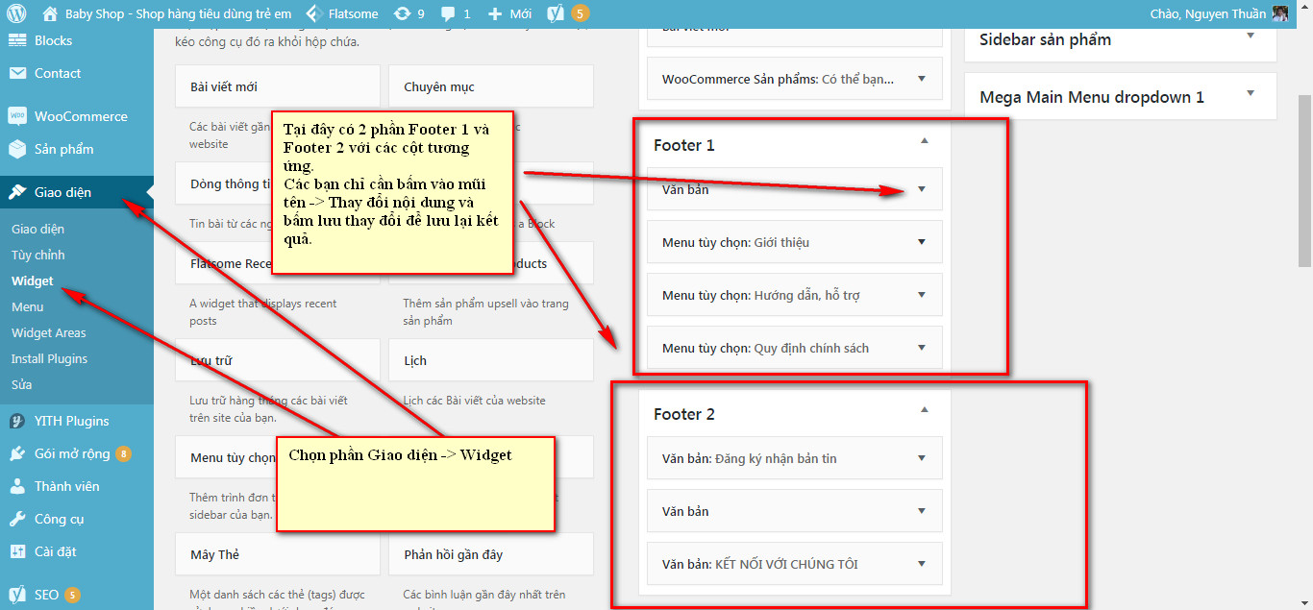Screen dimensions: 1313x610
Task: Open Cài đặt settings menu
Action: pos(55,551)
